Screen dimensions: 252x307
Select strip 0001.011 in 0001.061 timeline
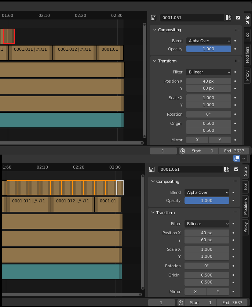coord(29,205)
